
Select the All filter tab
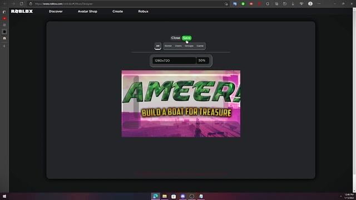click(158, 46)
